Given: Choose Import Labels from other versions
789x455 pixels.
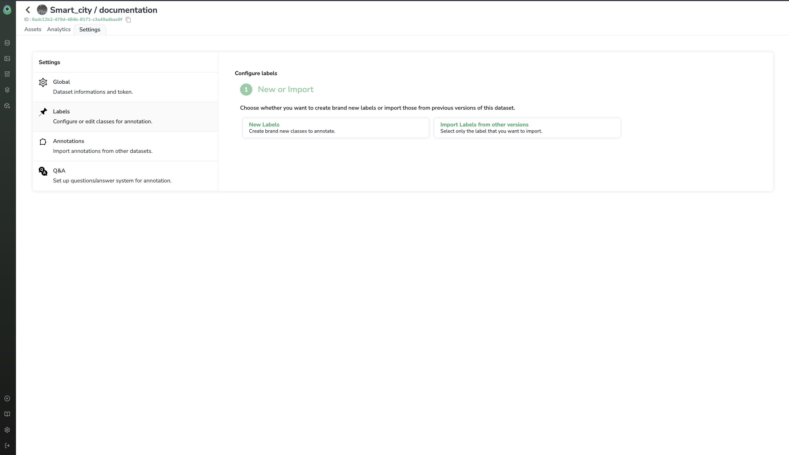Looking at the screenshot, I should pos(527,128).
